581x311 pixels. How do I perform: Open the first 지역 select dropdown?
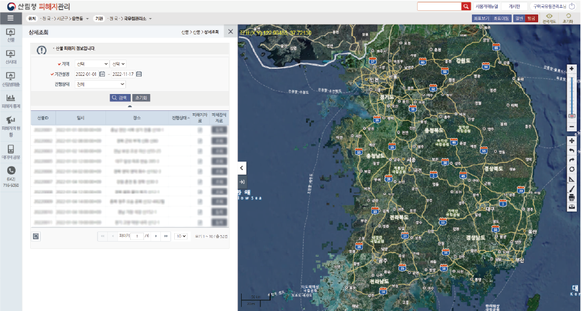[92, 64]
